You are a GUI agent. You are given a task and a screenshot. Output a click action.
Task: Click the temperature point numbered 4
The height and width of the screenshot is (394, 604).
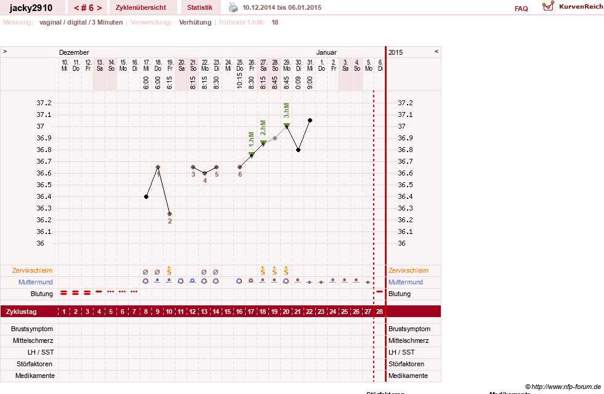pyautogui.click(x=204, y=174)
